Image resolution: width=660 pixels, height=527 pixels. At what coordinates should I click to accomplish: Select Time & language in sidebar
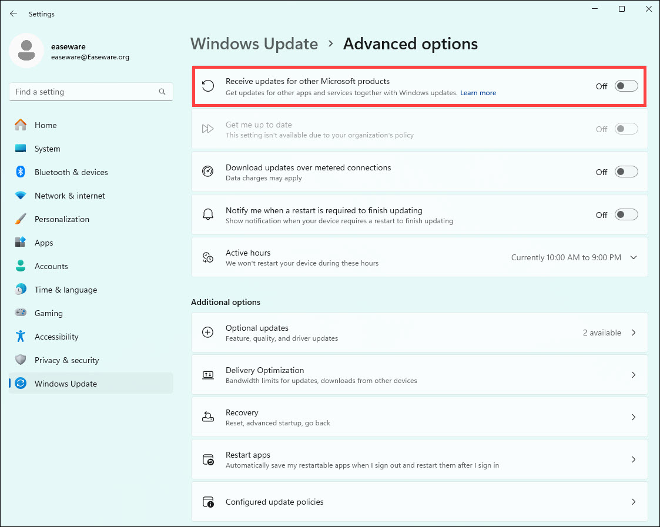click(x=91, y=290)
